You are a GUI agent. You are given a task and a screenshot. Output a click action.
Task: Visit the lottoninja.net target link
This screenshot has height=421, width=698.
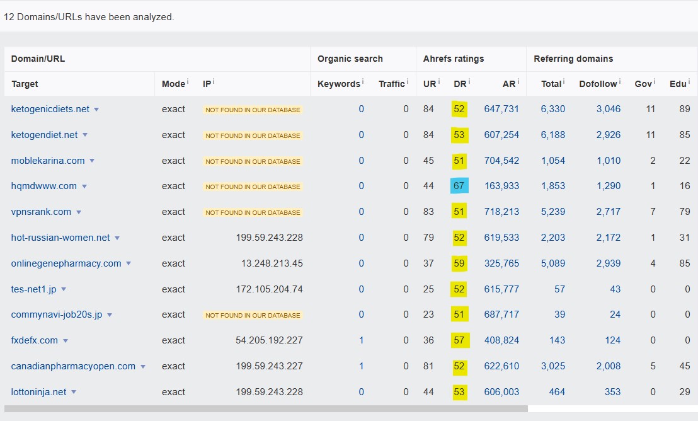point(38,393)
